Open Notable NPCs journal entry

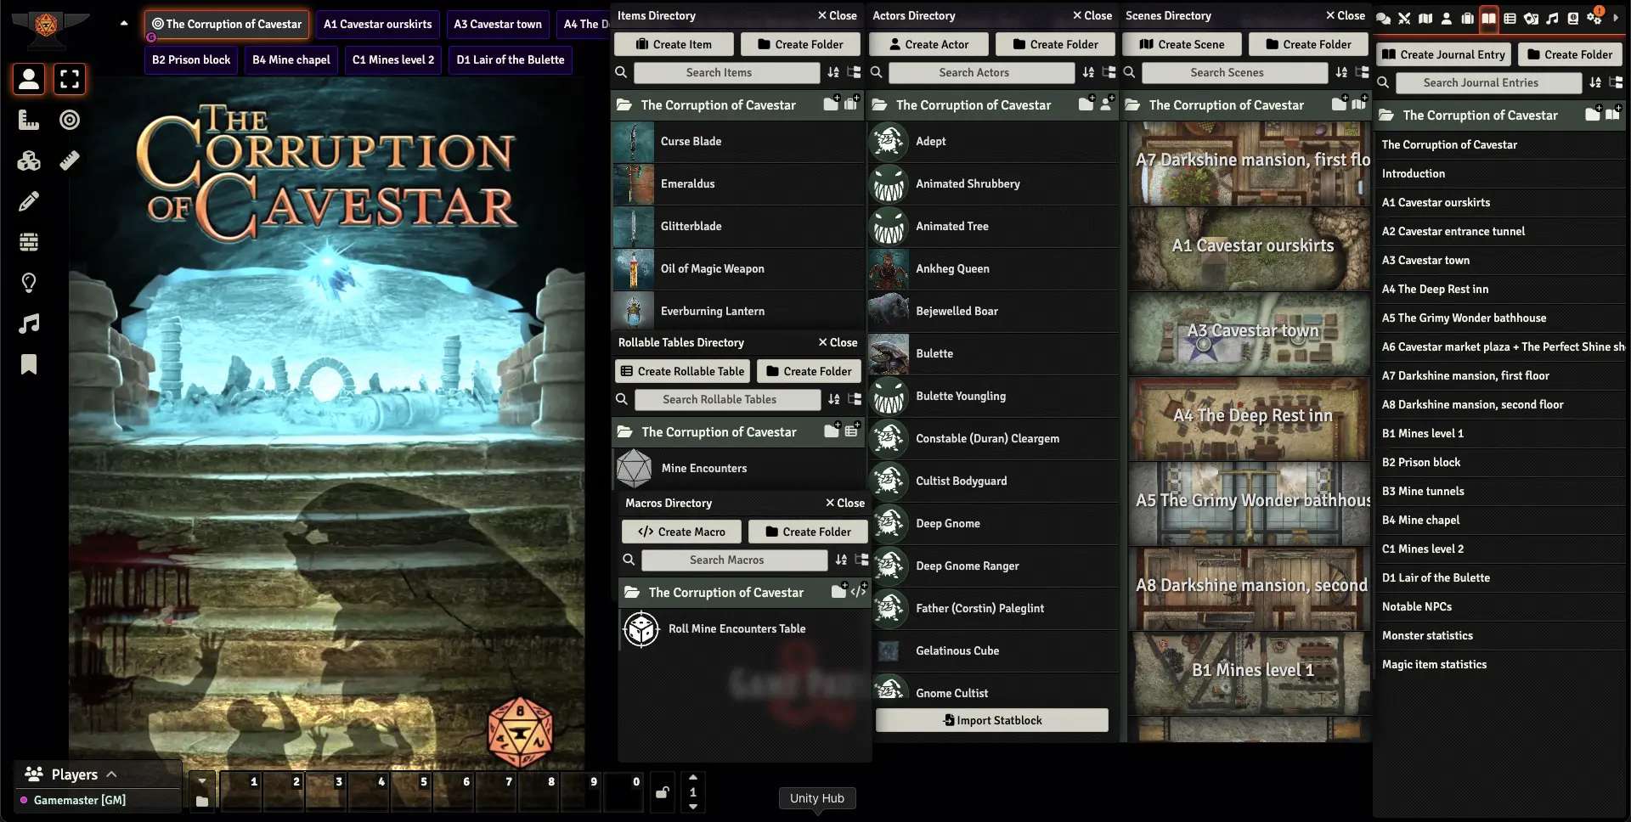point(1499,606)
